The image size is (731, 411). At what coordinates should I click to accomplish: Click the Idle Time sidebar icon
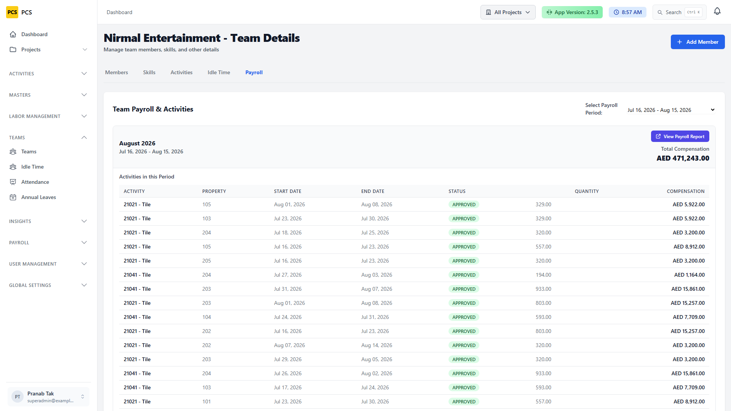13,167
